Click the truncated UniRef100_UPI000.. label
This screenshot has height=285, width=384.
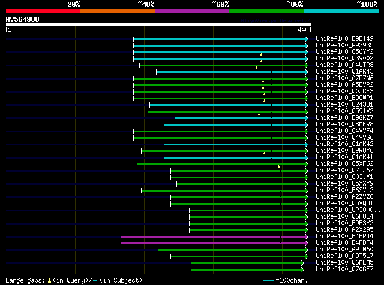coord(348,210)
